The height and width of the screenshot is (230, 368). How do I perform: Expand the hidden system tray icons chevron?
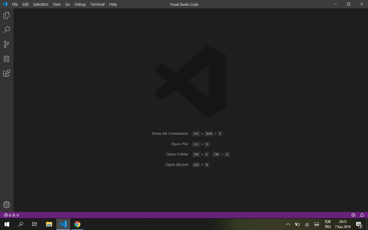point(288,224)
